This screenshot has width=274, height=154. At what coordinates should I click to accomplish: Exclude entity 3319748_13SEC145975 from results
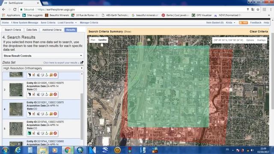(x=55, y=133)
